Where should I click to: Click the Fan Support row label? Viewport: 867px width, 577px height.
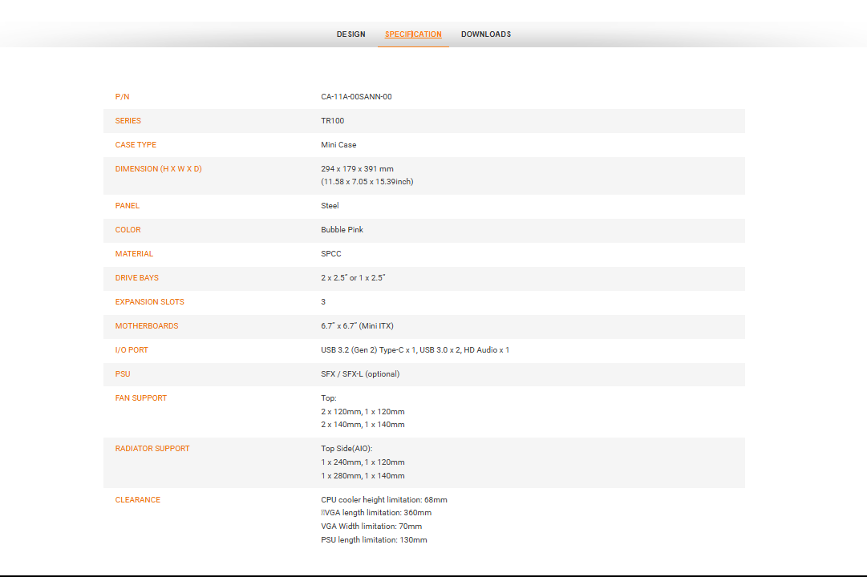pyautogui.click(x=140, y=398)
